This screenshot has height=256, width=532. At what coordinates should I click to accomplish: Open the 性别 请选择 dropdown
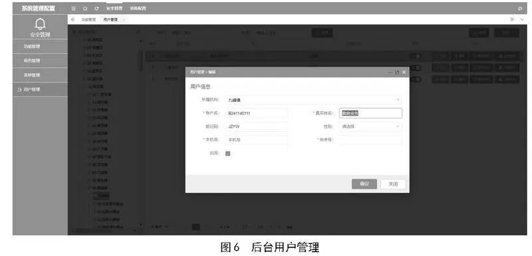pyautogui.click(x=371, y=126)
